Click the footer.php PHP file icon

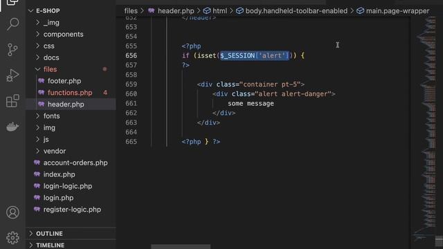click(x=42, y=81)
